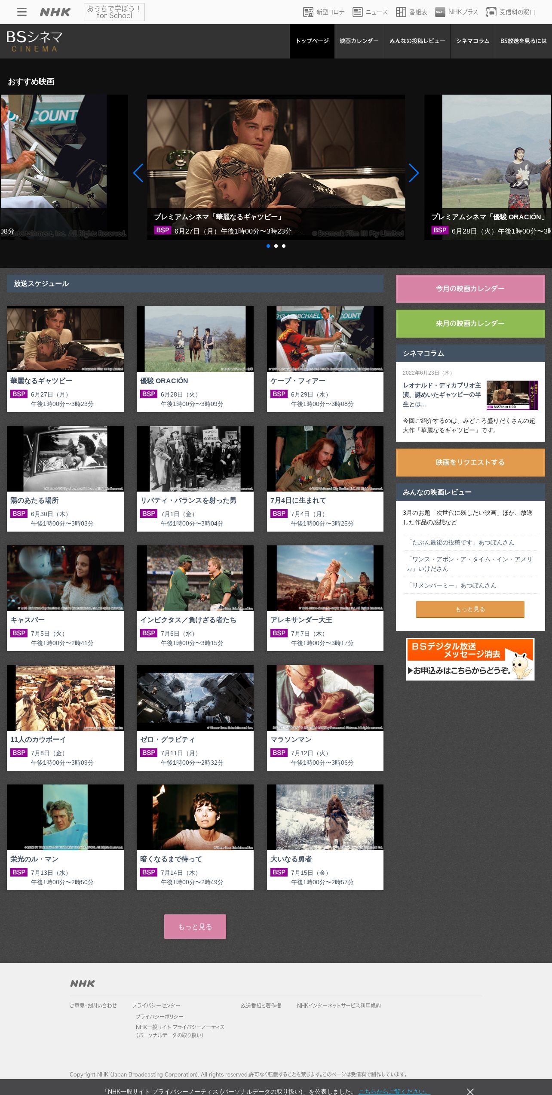The width and height of the screenshot is (552, 1095).
Task: Open 栄光のル・マン card
Action: (65, 837)
